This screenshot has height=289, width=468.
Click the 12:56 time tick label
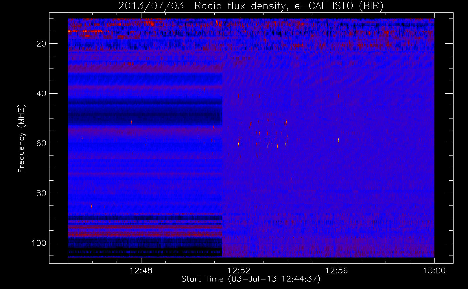tap(337, 271)
